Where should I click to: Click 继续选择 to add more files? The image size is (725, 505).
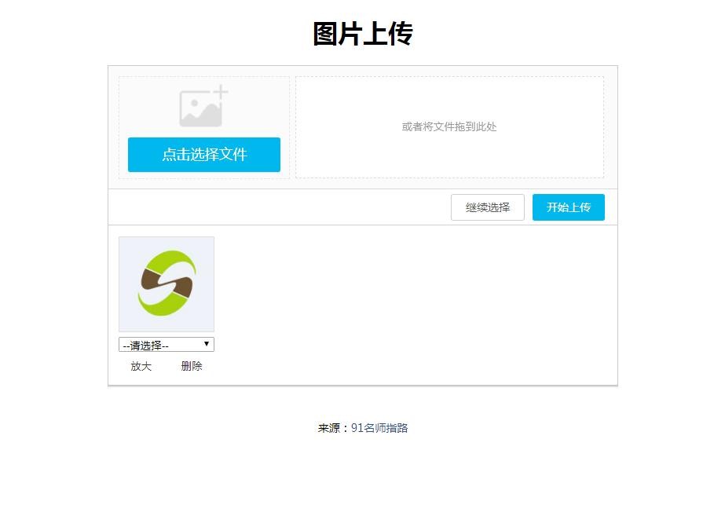click(487, 207)
